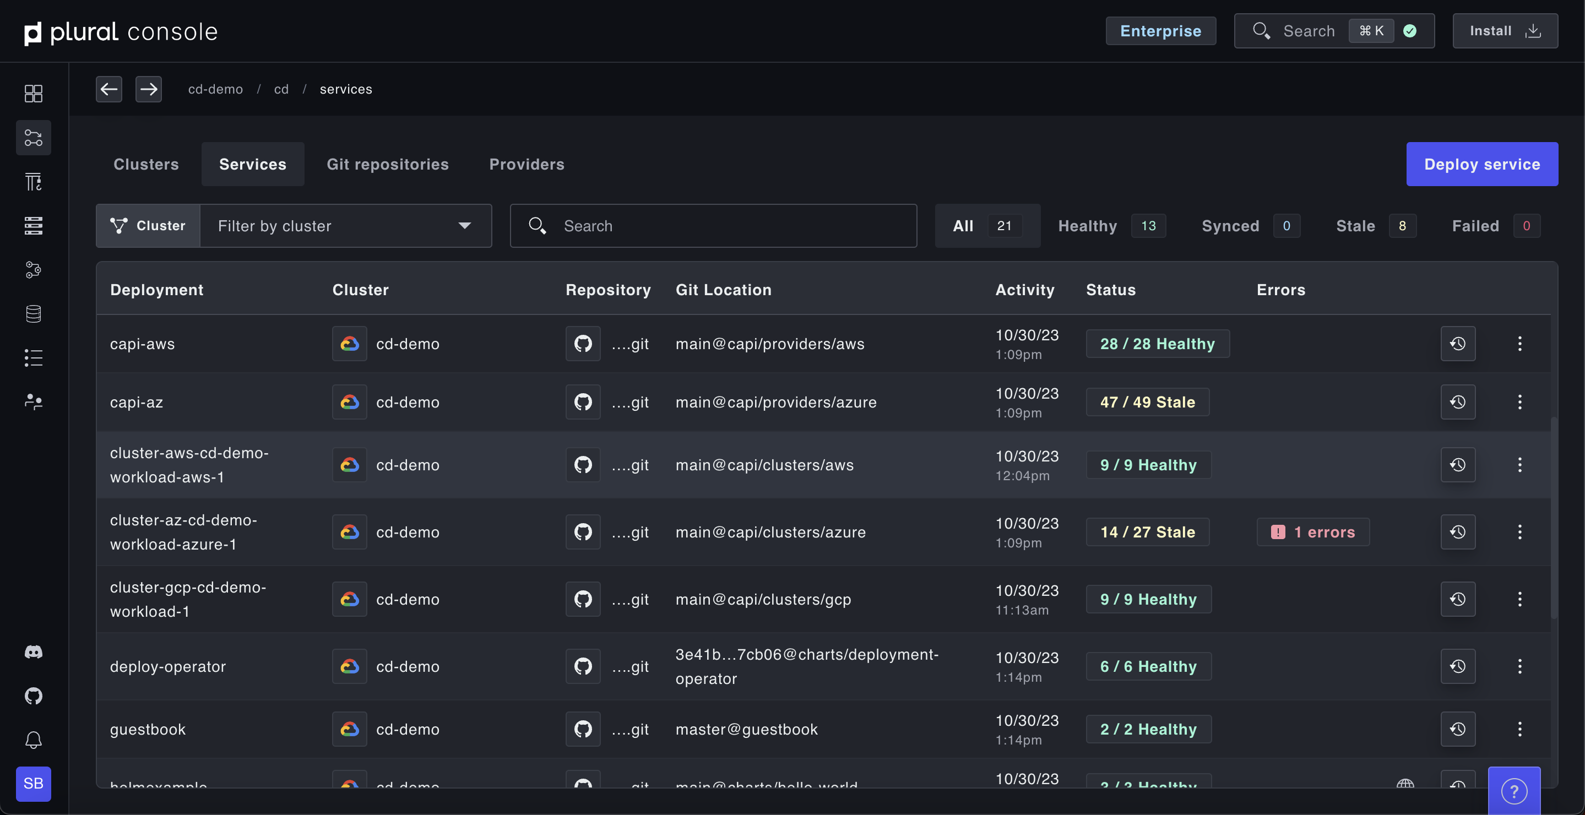Click the services search field
Viewport: 1585px width, 815px height.
[x=713, y=226]
